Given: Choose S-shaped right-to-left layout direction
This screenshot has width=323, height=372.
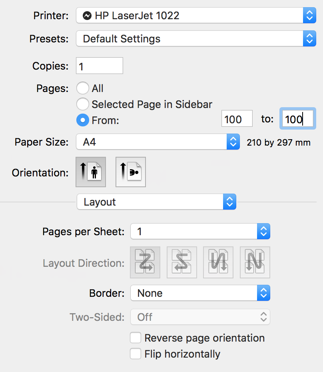Looking at the screenshot, I should click(182, 262).
